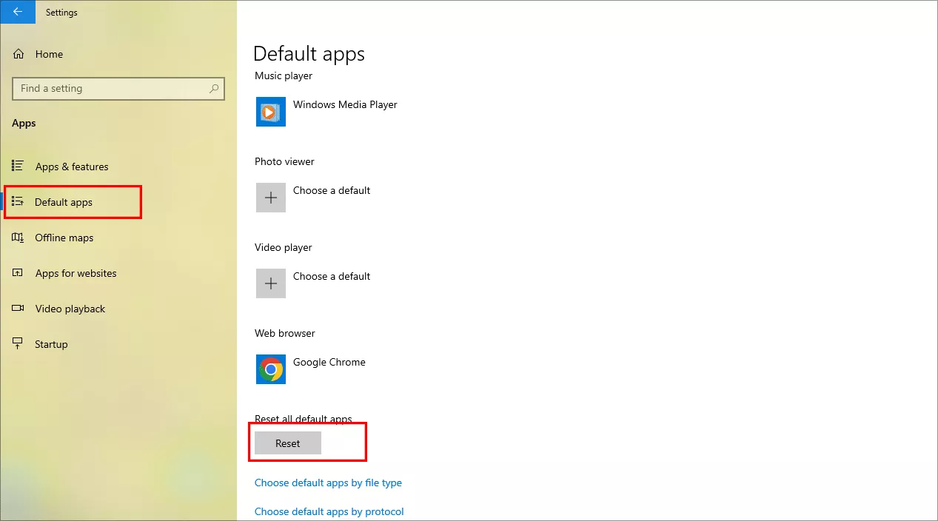Image resolution: width=938 pixels, height=521 pixels.
Task: Focus the Find a setting search box
Action: [111, 88]
